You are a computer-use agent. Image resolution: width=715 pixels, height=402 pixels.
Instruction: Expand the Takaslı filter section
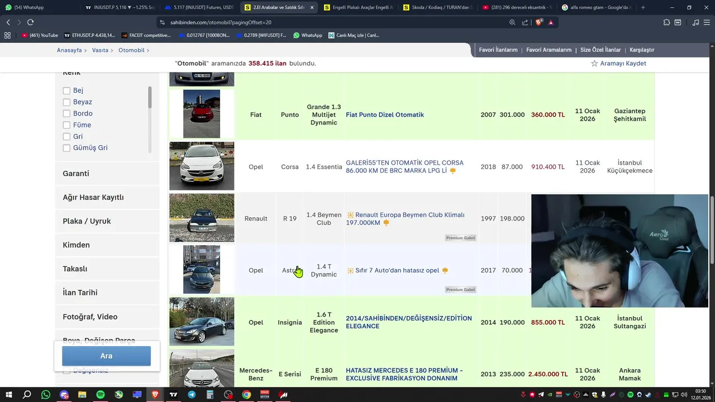pos(107,269)
